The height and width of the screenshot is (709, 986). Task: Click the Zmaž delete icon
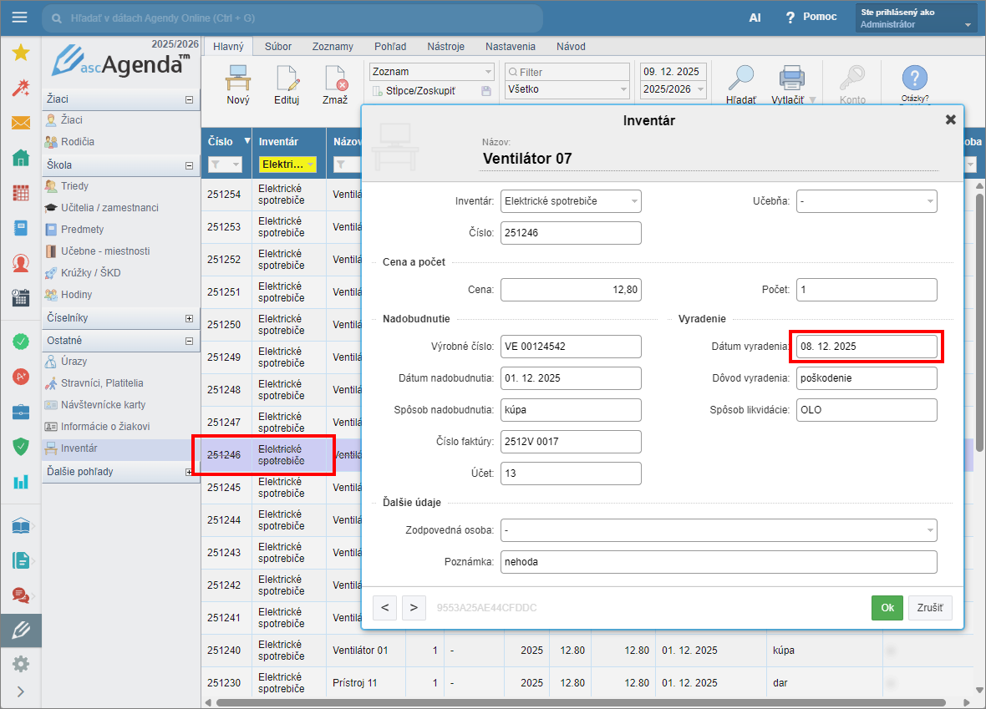click(x=335, y=78)
